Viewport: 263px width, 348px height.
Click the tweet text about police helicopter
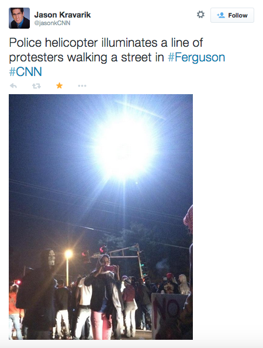(x=117, y=57)
